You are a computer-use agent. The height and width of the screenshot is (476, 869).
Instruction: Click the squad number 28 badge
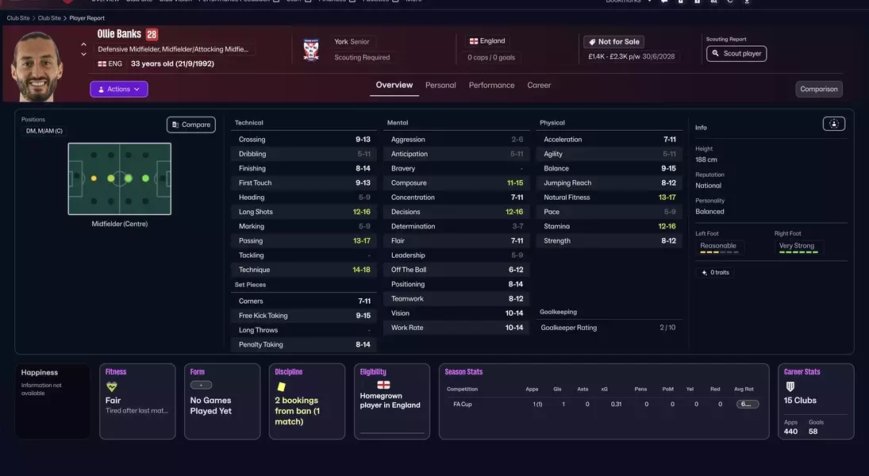pyautogui.click(x=152, y=35)
